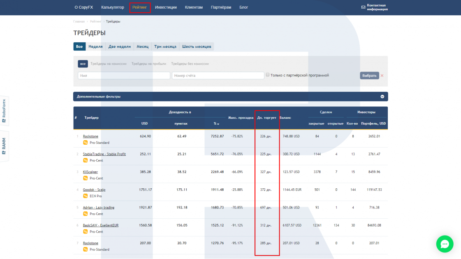Switch to the Месяц tab

(x=143, y=46)
